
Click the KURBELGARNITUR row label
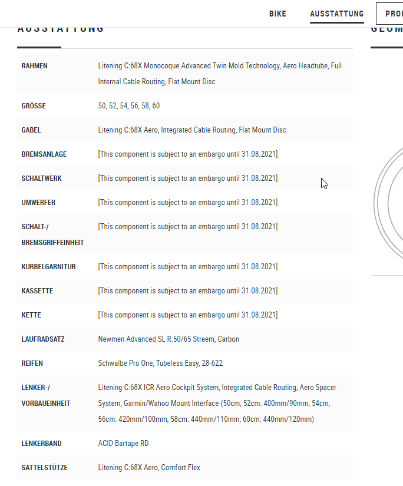[48, 267]
